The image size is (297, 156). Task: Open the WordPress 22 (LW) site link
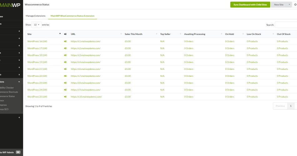[37, 76]
